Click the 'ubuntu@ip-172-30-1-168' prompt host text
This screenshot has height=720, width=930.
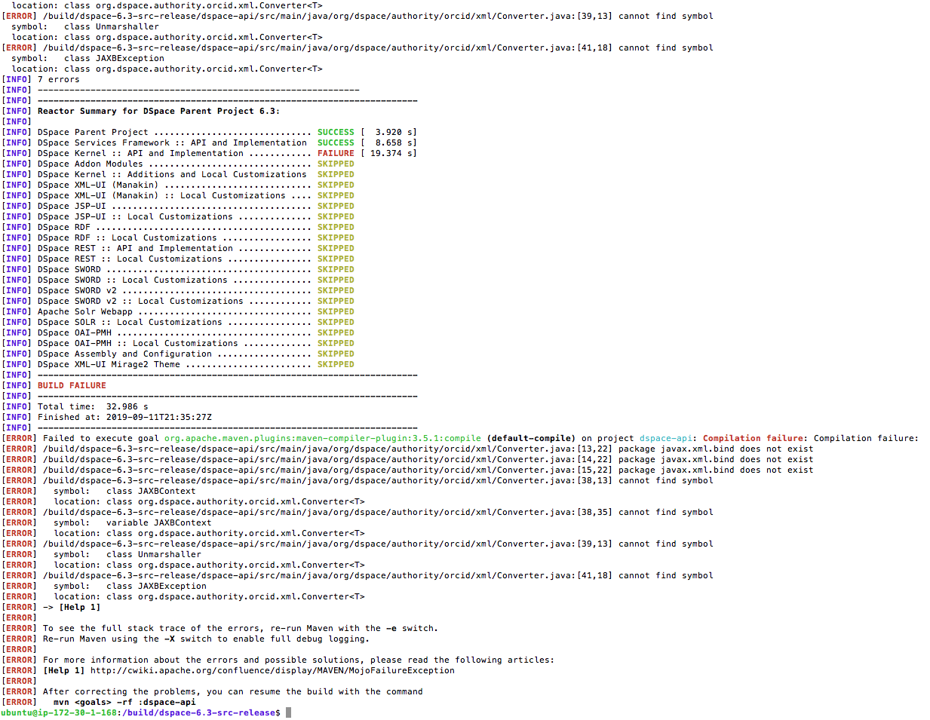(x=60, y=712)
